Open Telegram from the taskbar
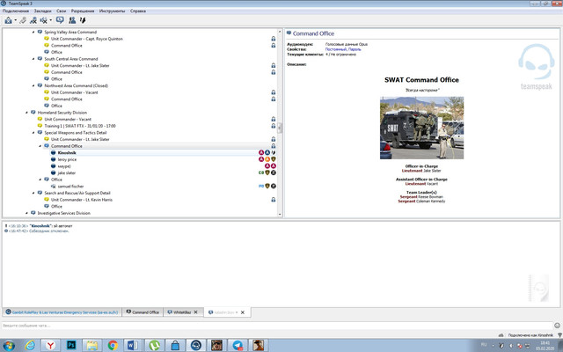 (x=238, y=345)
